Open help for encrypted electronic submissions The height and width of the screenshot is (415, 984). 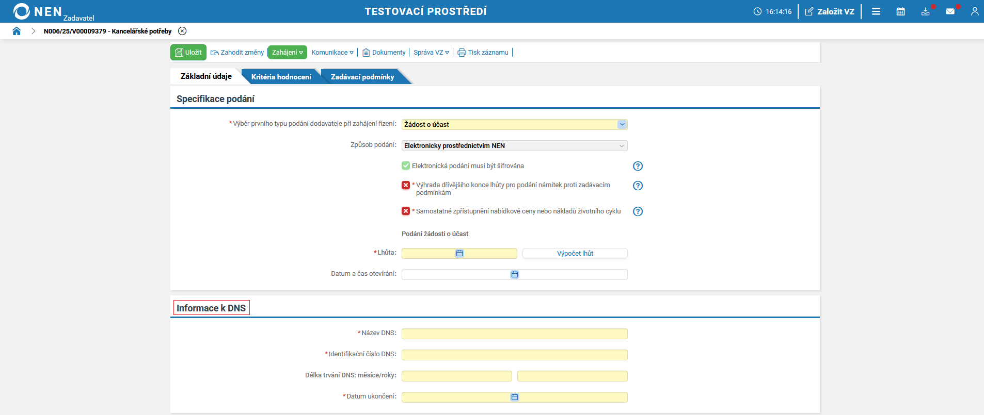click(638, 166)
